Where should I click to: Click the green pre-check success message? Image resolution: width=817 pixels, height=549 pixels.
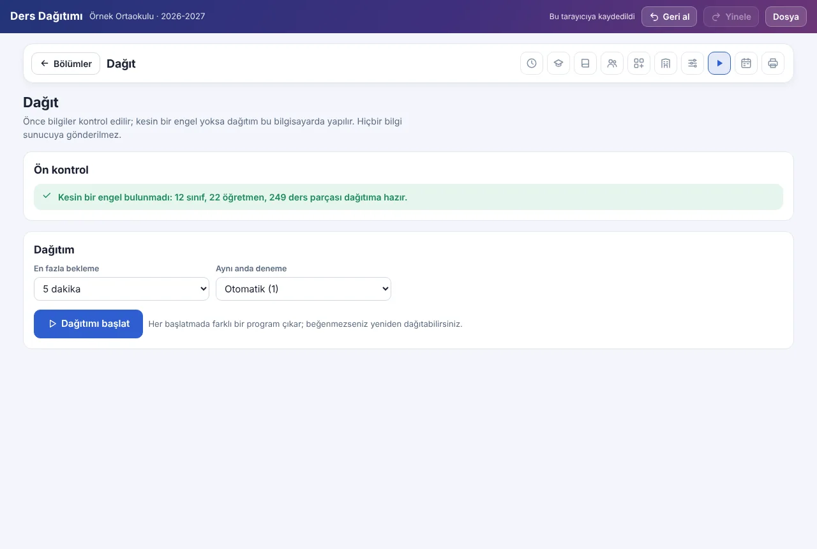point(408,197)
